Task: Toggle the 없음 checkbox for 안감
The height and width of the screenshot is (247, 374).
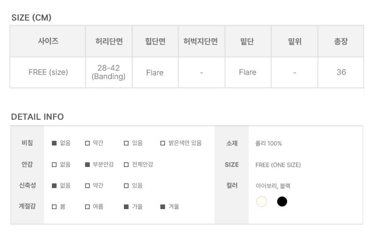Action: coord(54,165)
